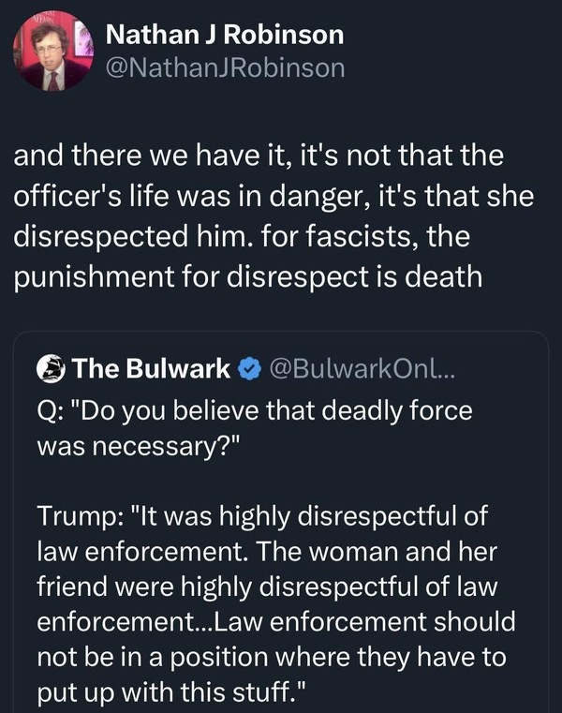This screenshot has height=713, width=562.
Task: Open The Bulwark account name
Action: 151,369
